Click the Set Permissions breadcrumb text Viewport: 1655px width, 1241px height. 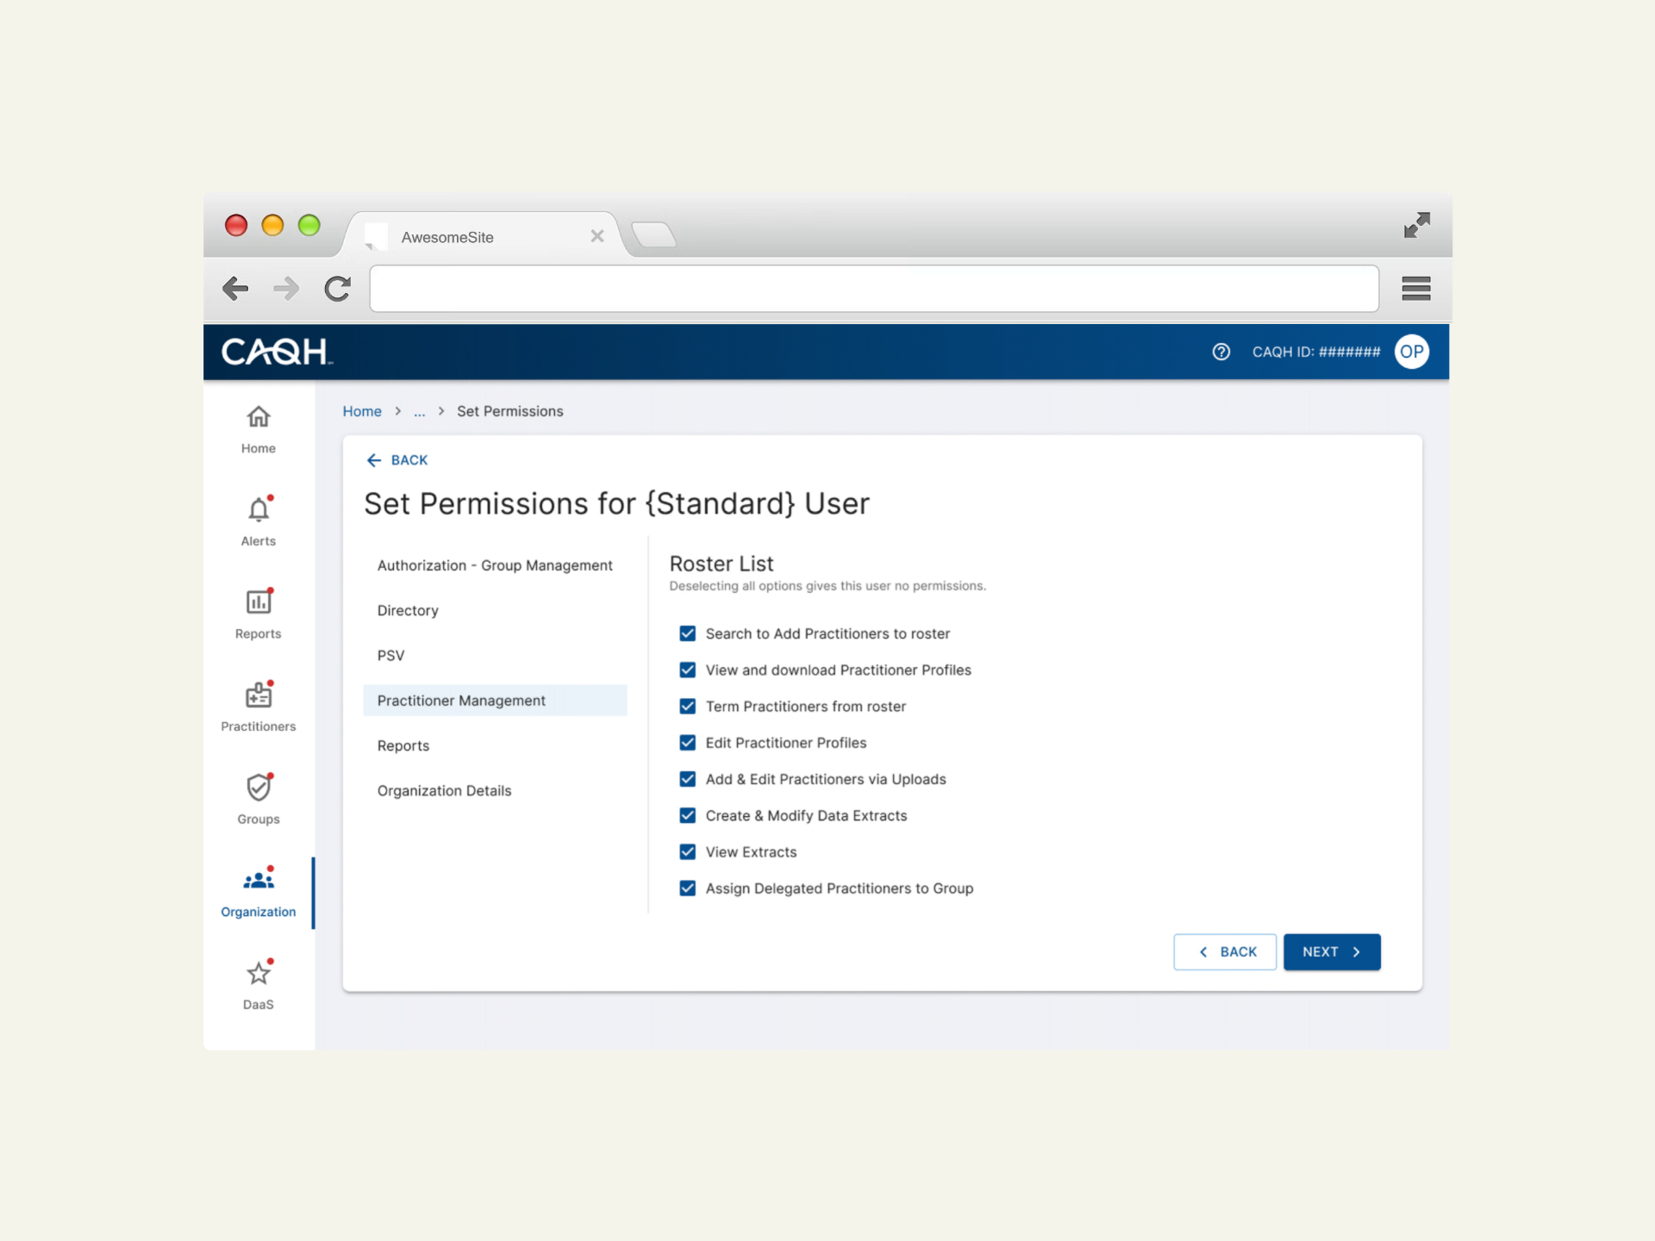[509, 411]
